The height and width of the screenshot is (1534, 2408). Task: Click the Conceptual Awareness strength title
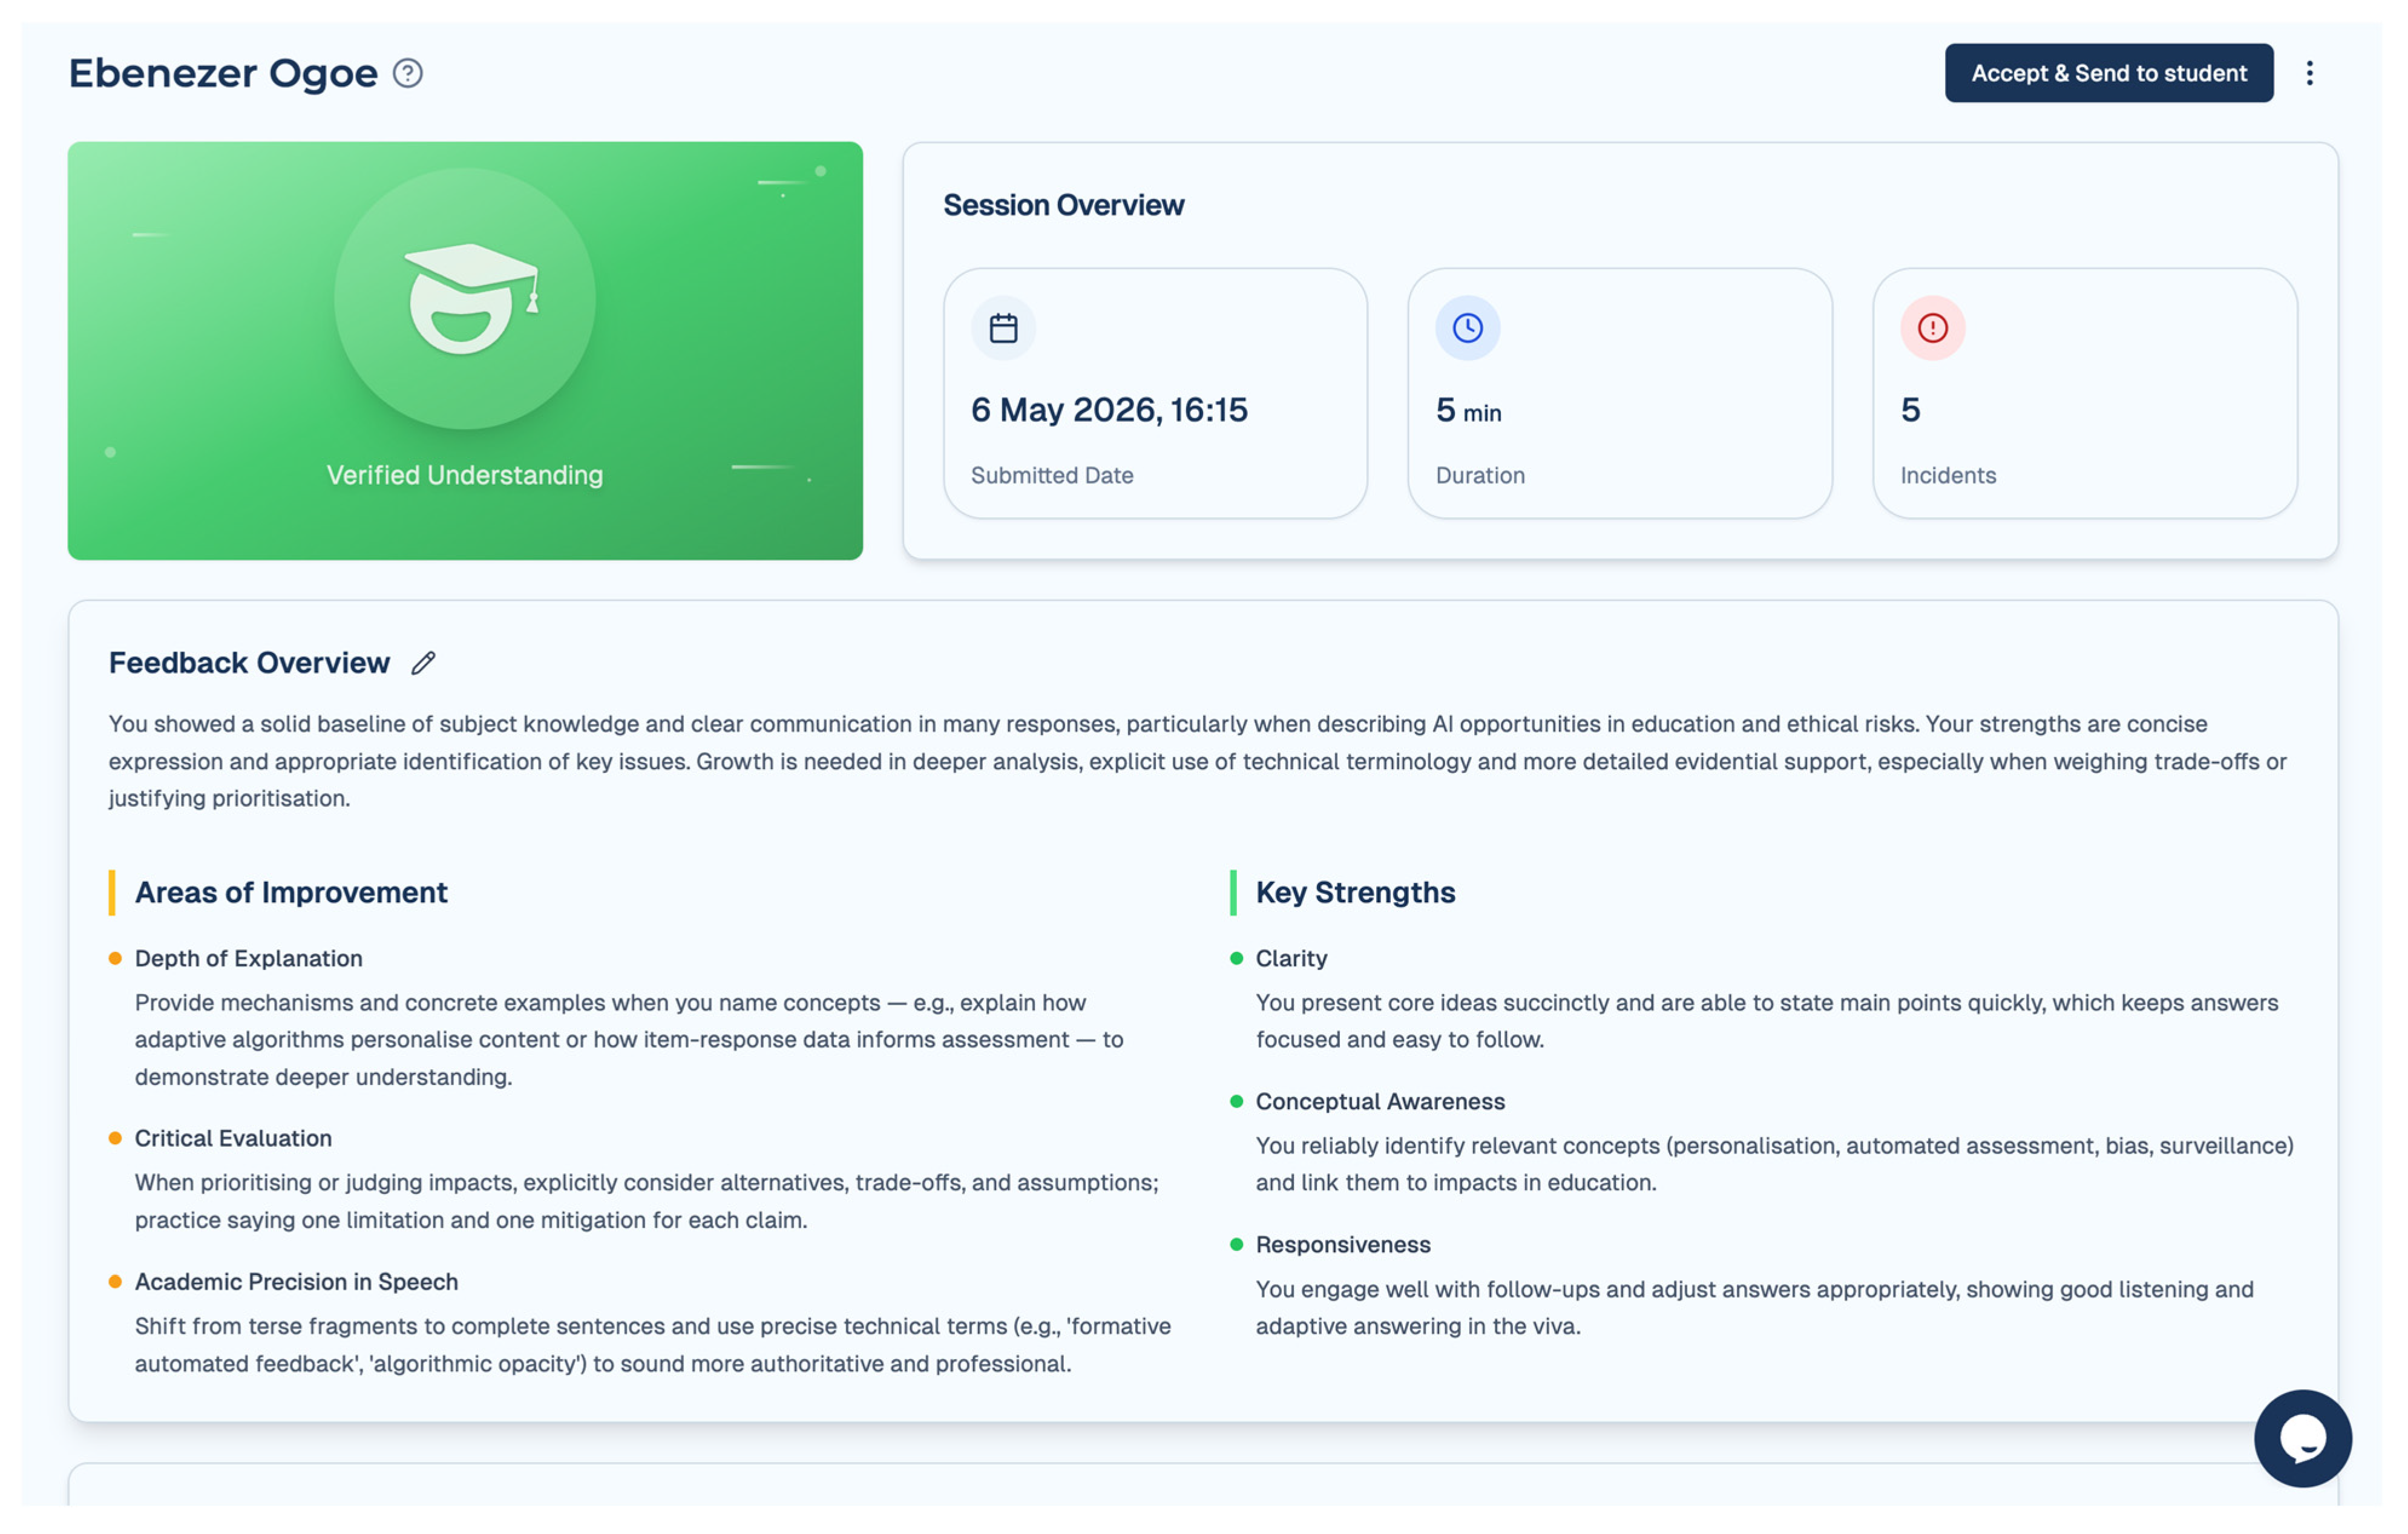pos(1380,1101)
